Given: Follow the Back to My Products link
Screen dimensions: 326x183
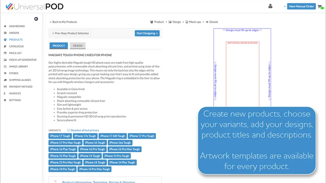Looking at the screenshot, I should pos(63,22).
